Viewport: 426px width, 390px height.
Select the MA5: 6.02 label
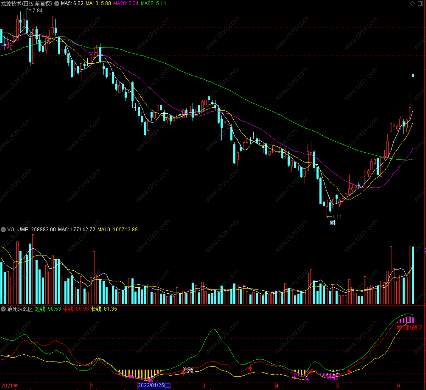coord(72,3)
